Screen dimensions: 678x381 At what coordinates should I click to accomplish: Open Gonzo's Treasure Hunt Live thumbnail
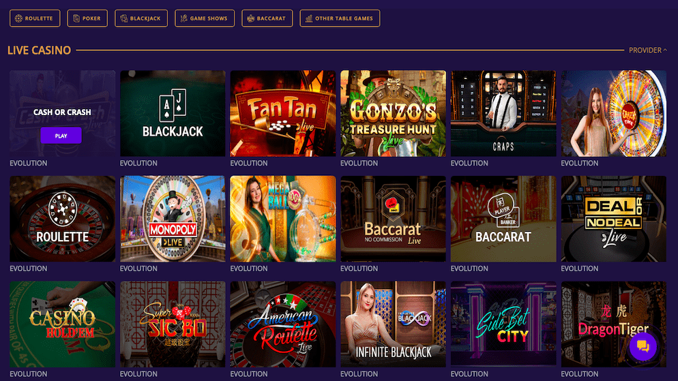(x=393, y=114)
